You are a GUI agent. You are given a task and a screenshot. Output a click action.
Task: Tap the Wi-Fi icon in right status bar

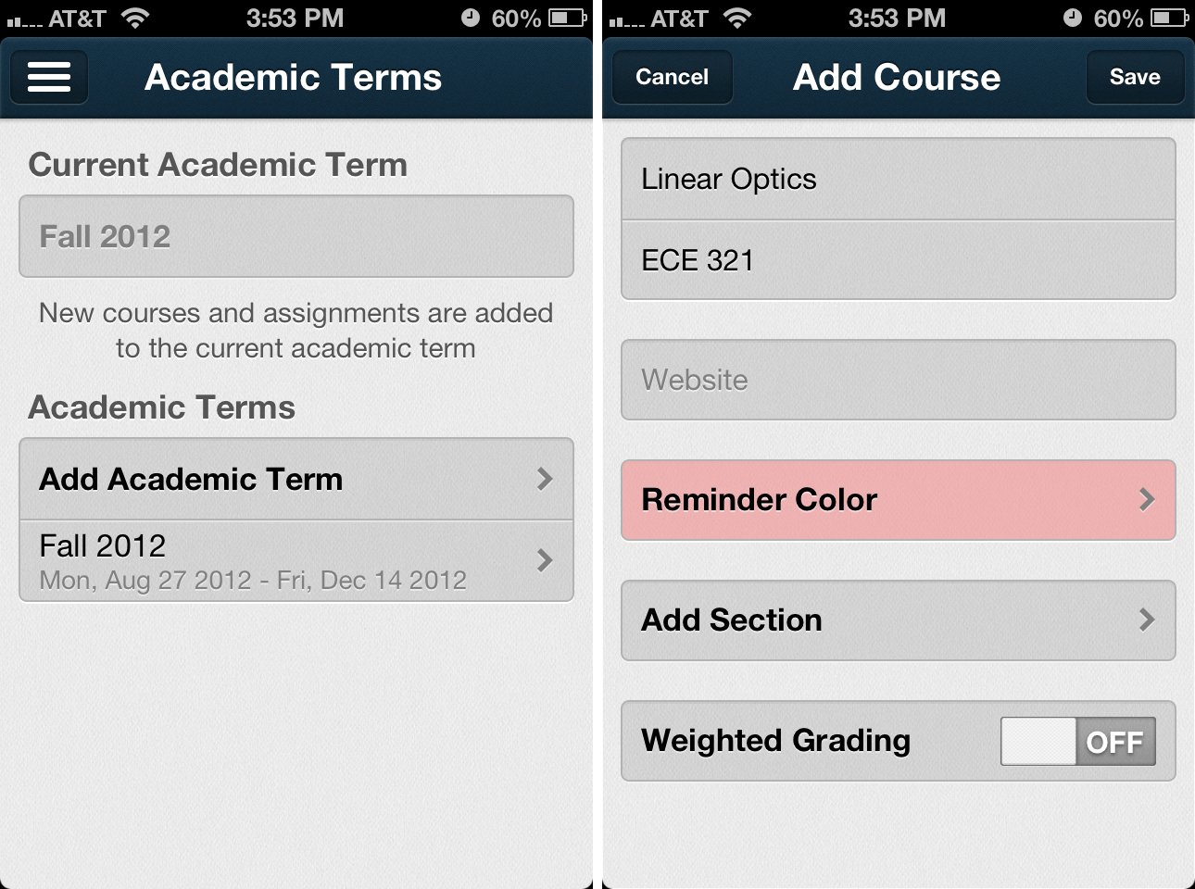coord(737,18)
